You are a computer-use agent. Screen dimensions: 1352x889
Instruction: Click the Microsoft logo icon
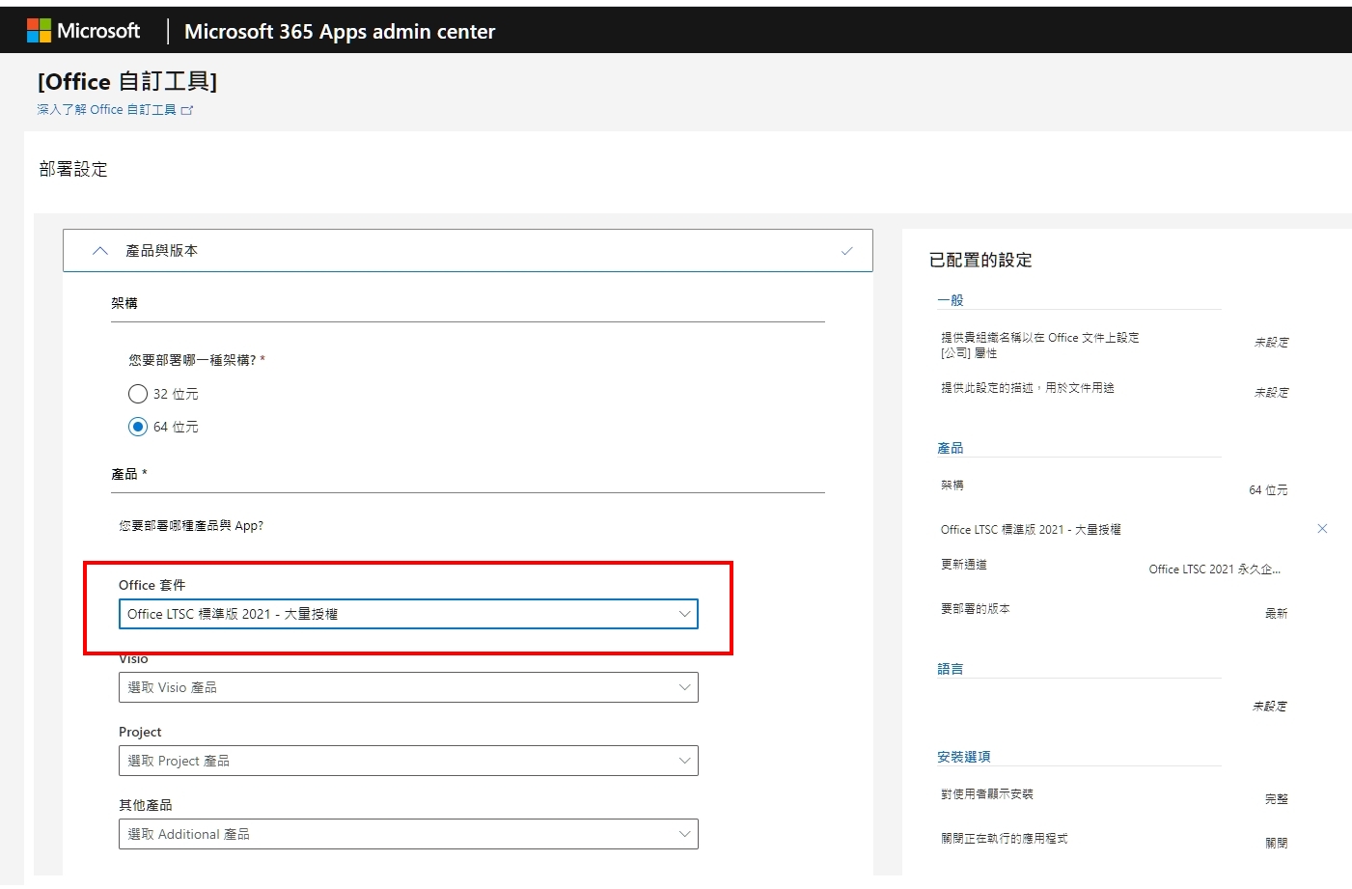click(39, 31)
